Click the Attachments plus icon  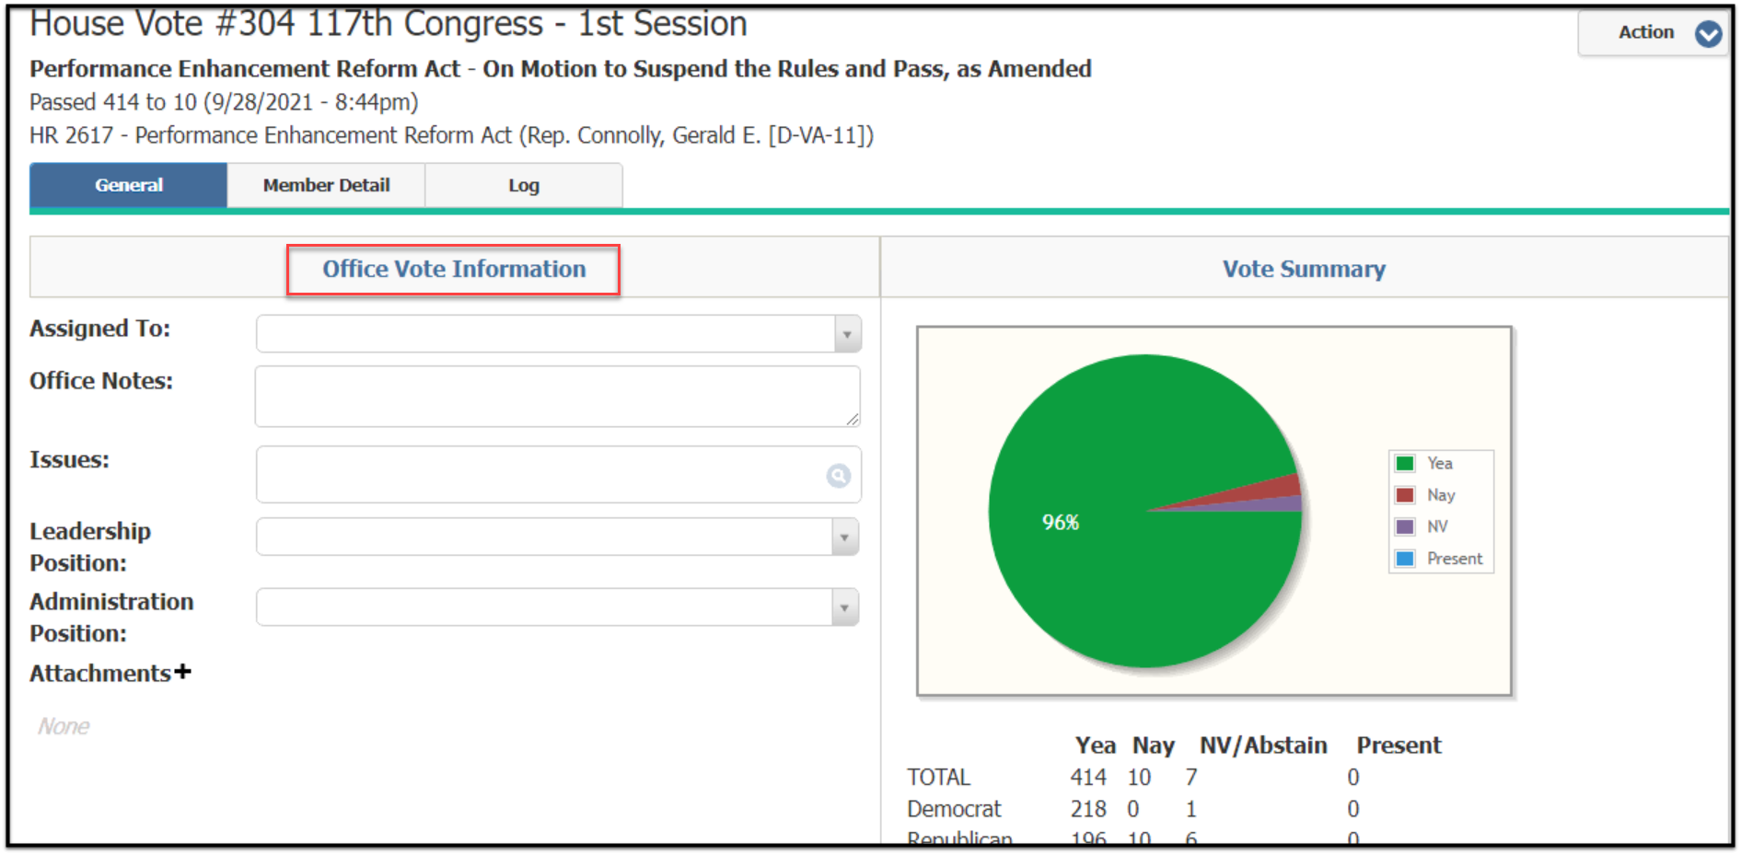182,672
